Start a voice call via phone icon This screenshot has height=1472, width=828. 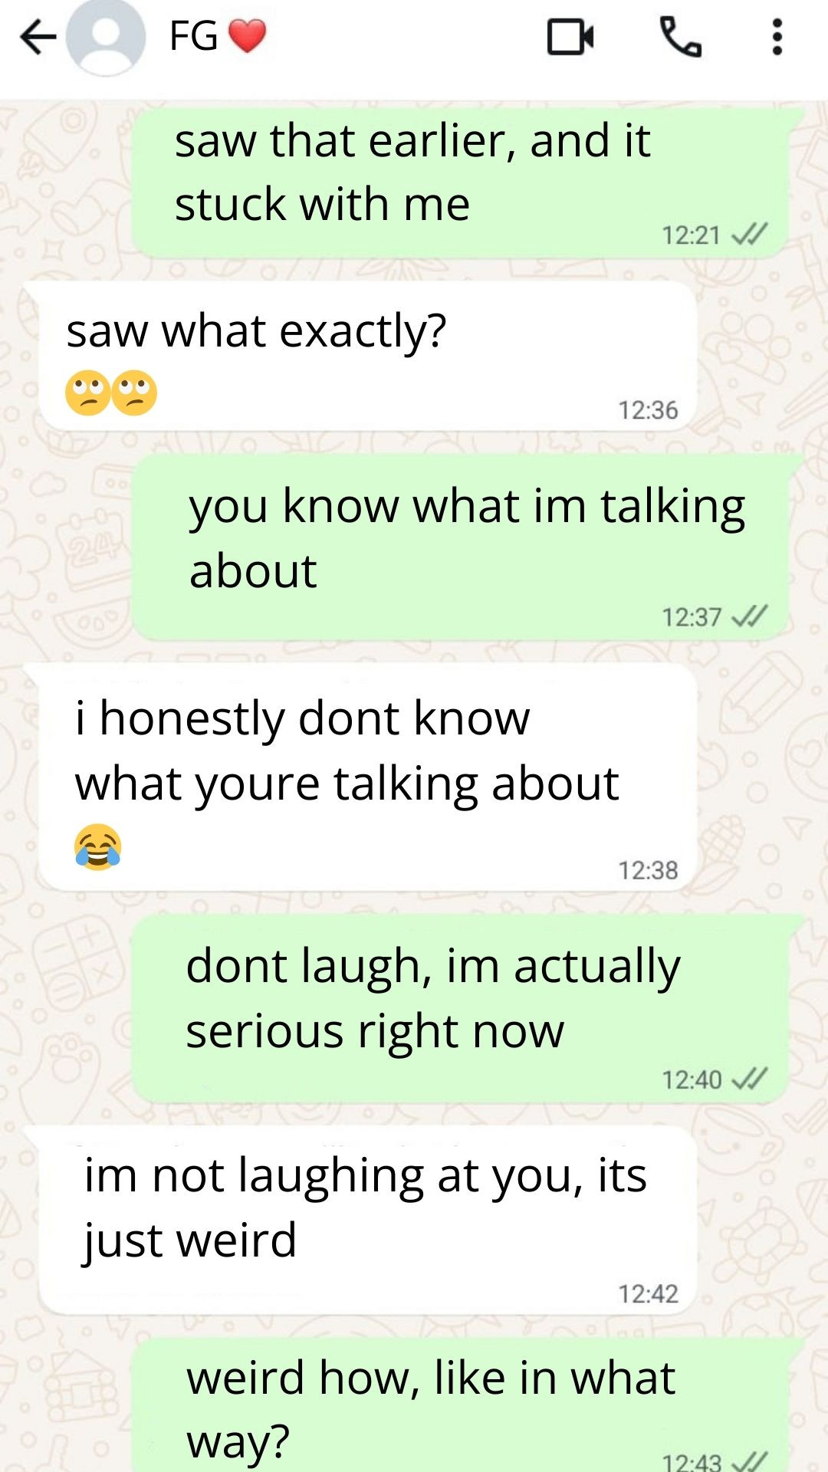[680, 37]
